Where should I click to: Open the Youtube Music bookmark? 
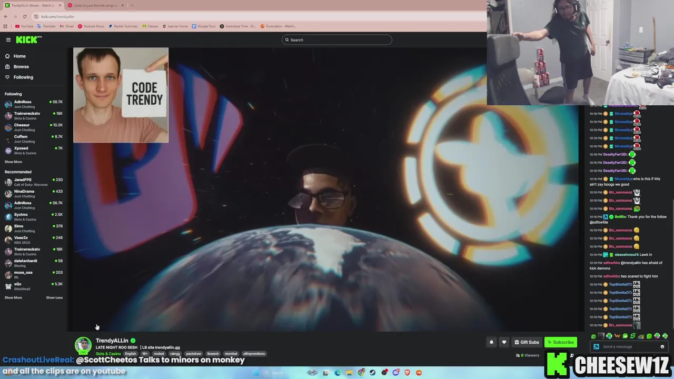91,26
